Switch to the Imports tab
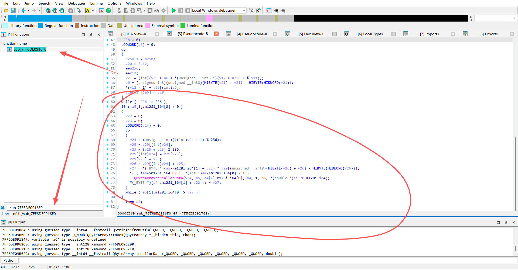Viewport: 518px width, 270px height. (429, 34)
